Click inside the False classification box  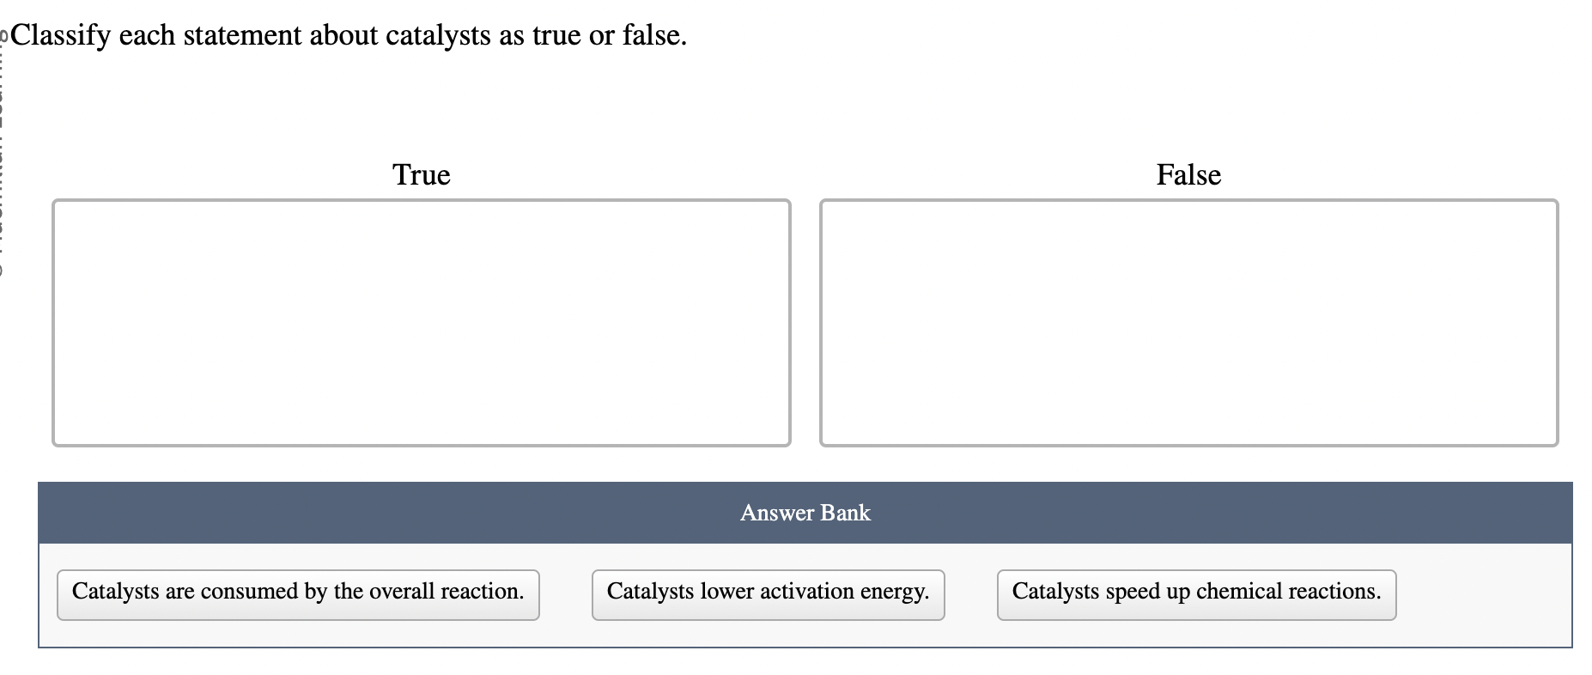click(x=1188, y=322)
